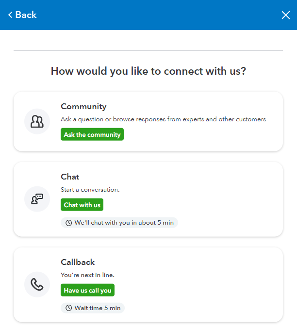Click the Wait time 5 min badge
The width and height of the screenshot is (297, 328).
click(93, 308)
